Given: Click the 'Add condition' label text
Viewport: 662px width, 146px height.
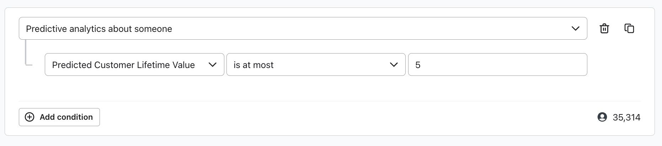Looking at the screenshot, I should point(66,117).
